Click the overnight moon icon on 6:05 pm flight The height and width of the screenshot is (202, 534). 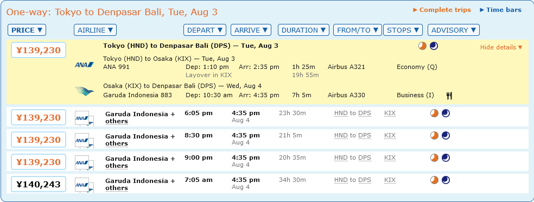coord(446,113)
